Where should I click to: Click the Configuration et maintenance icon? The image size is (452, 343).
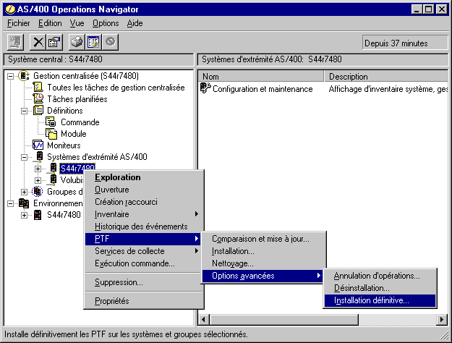click(x=205, y=88)
